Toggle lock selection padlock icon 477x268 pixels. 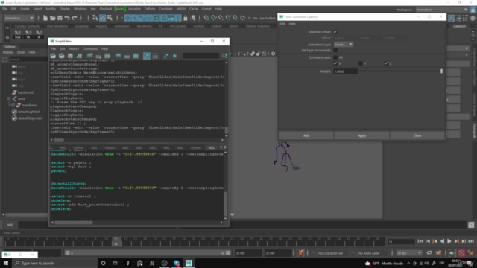click(186, 18)
